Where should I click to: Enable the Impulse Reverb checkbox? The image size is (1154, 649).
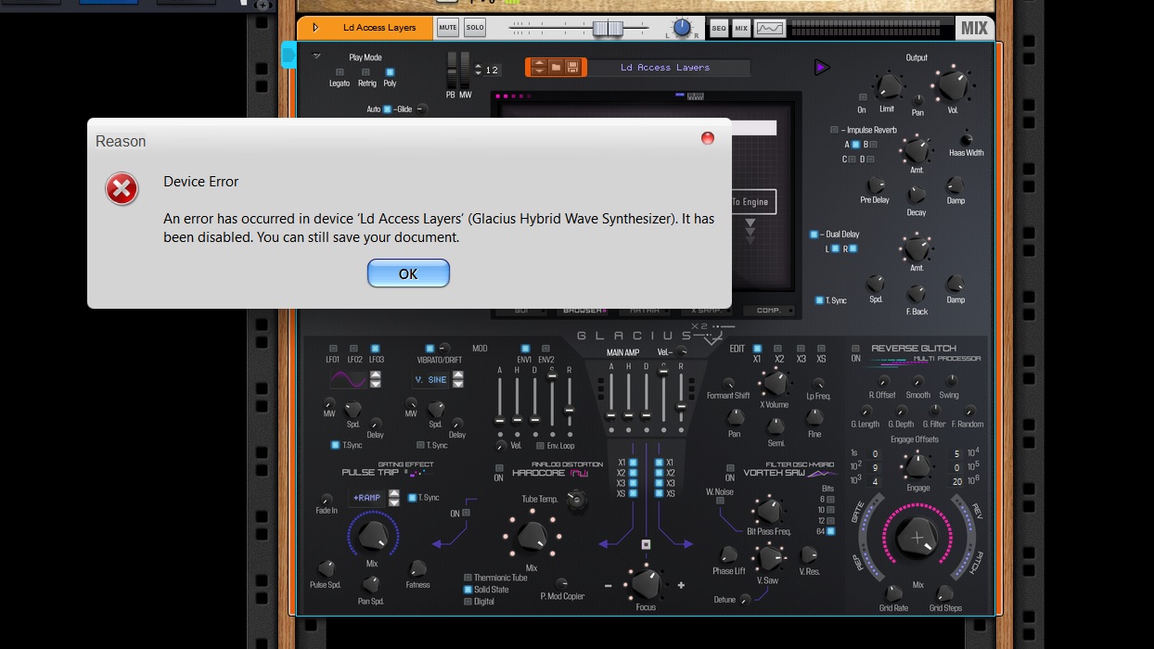click(834, 130)
